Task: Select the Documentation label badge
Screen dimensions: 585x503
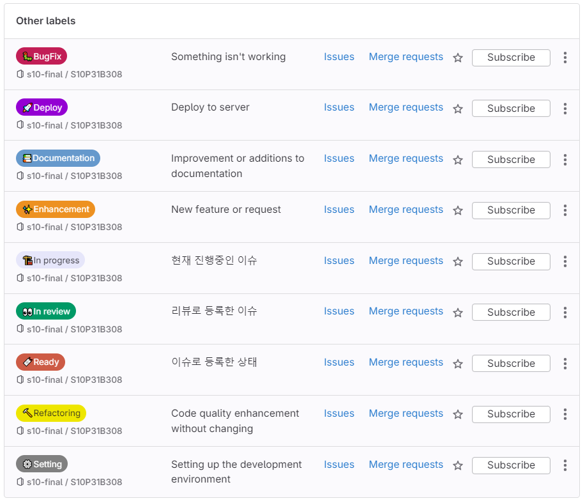Action: [x=57, y=158]
